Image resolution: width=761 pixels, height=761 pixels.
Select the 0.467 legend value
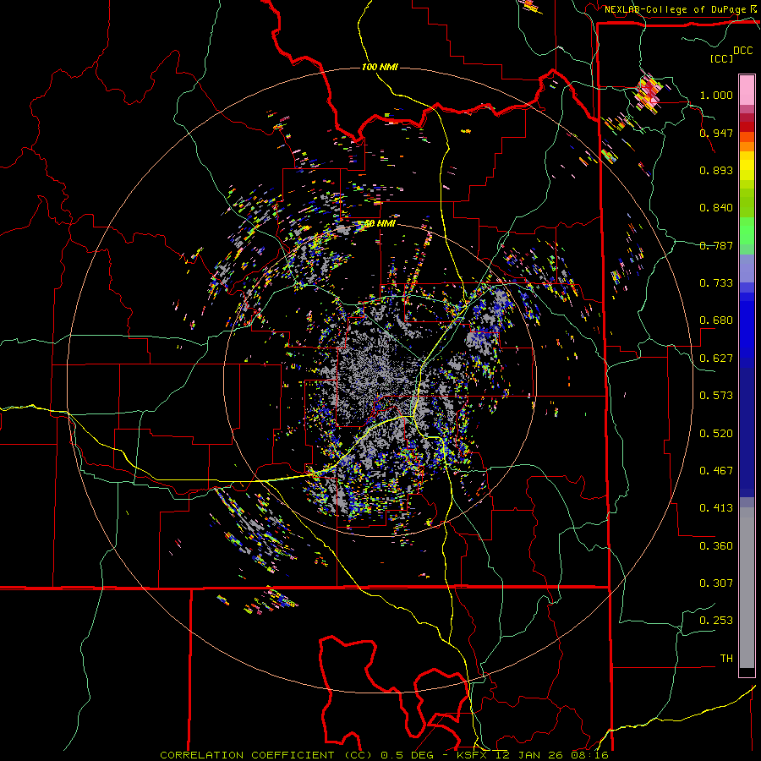(x=716, y=471)
